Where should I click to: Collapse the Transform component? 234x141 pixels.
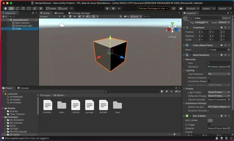pyautogui.click(x=184, y=27)
